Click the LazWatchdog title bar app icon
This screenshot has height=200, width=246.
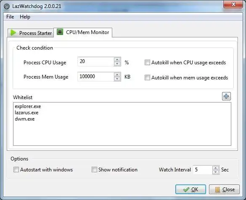point(7,6)
